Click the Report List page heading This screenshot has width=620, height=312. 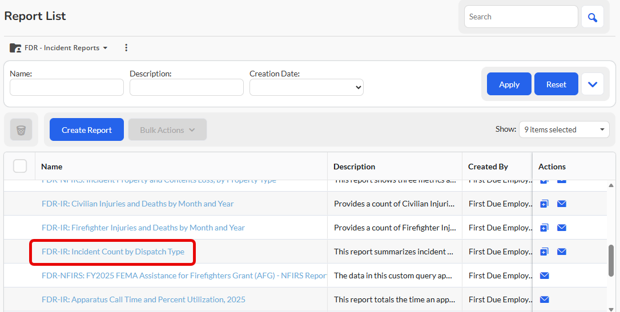tap(35, 16)
